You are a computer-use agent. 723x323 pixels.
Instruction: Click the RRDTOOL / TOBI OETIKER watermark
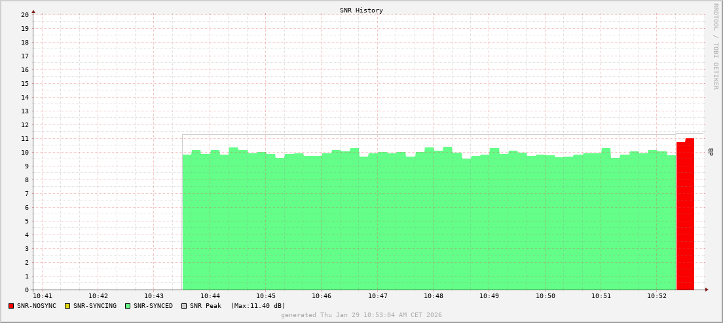715,46
